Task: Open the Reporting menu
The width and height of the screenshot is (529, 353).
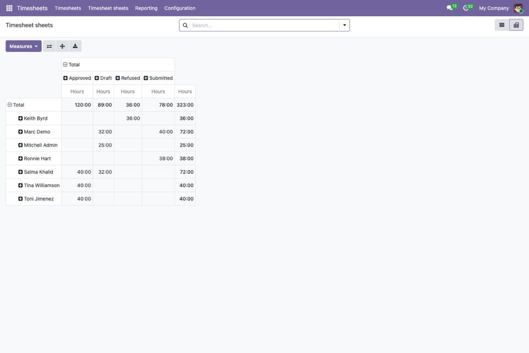Action: (x=146, y=8)
